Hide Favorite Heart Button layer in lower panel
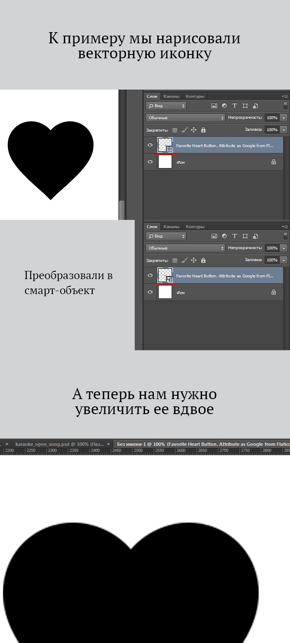This screenshot has width=290, height=643. click(150, 275)
